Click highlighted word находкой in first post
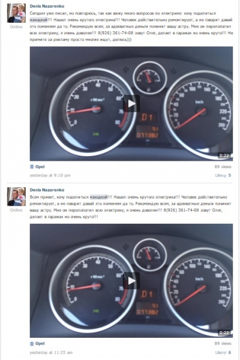The image size is (240, 360). [x=38, y=20]
